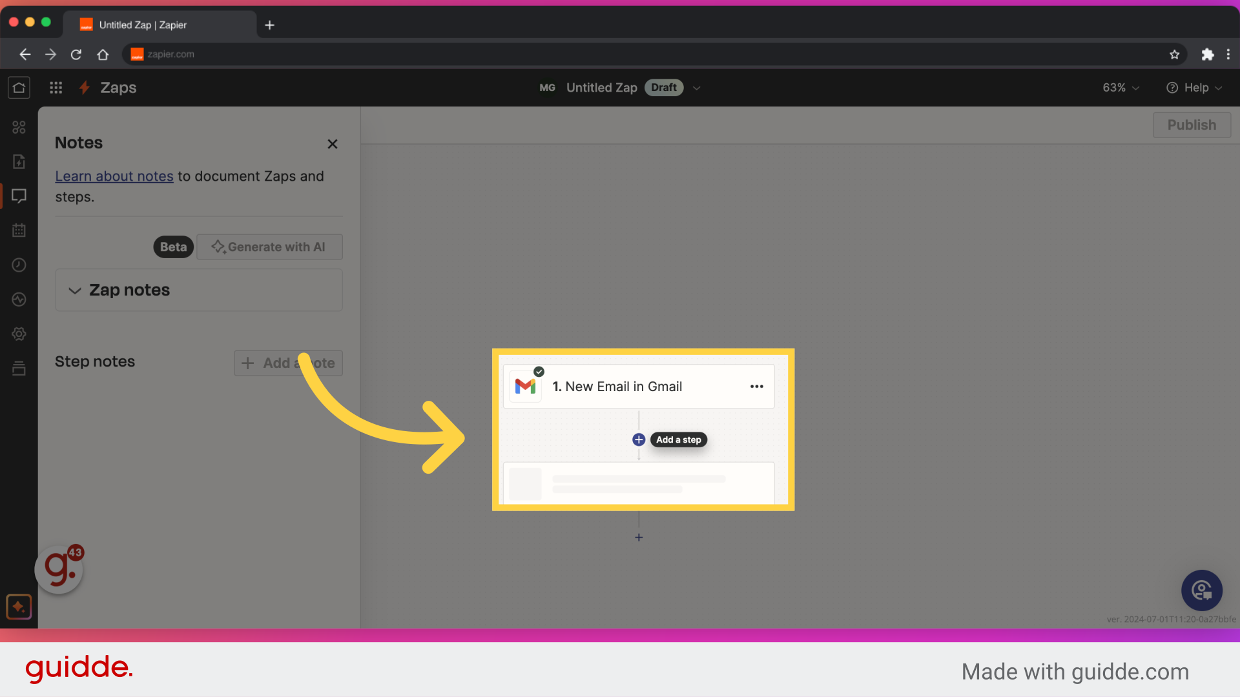Image resolution: width=1240 pixels, height=697 pixels.
Task: Click the Add a step label
Action: pos(678,439)
